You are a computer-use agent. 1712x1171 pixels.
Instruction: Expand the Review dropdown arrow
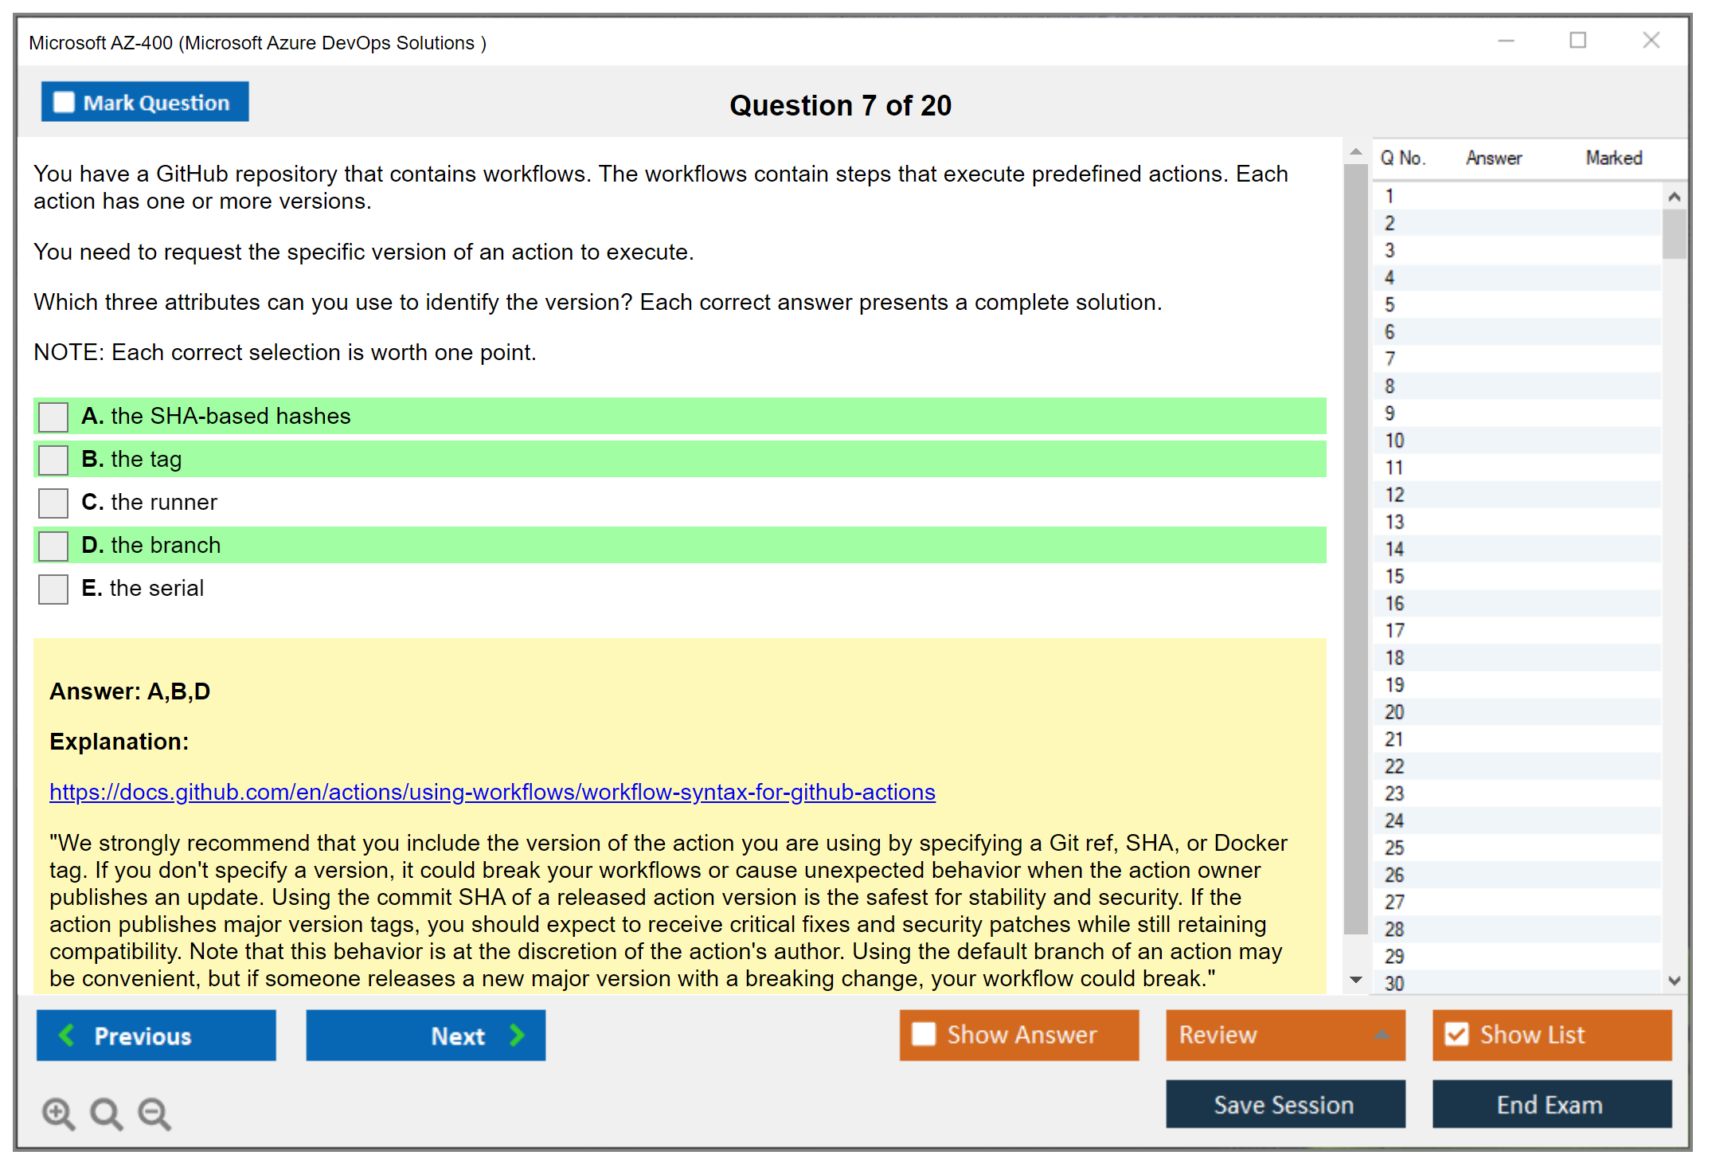(1382, 1034)
